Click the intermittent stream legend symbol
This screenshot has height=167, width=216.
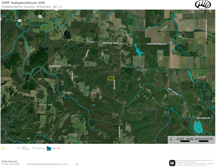[x=19, y=148]
